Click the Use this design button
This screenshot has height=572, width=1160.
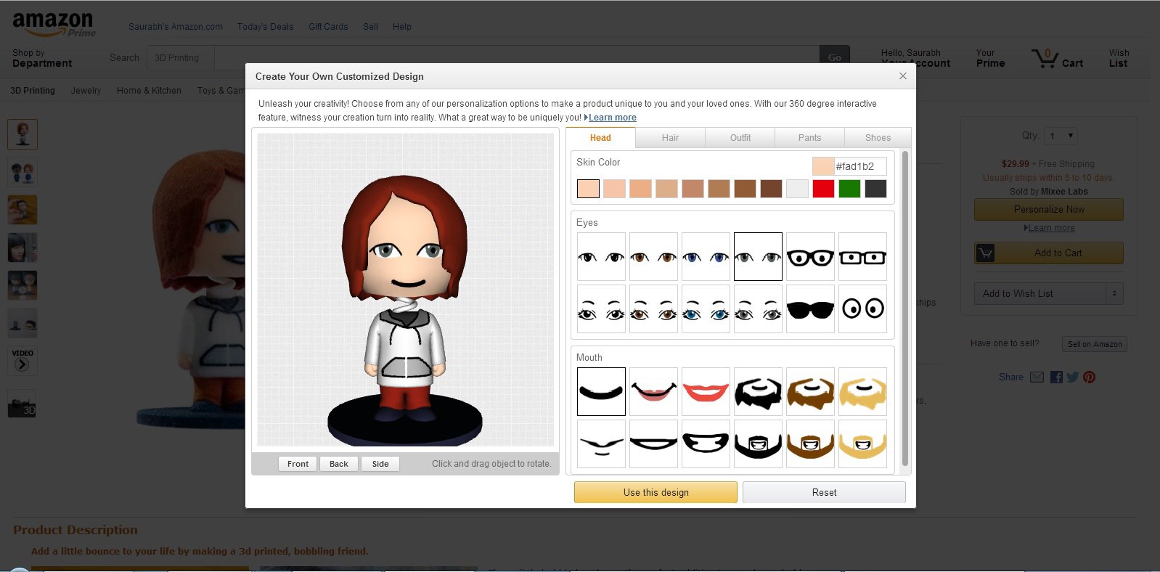pyautogui.click(x=655, y=492)
